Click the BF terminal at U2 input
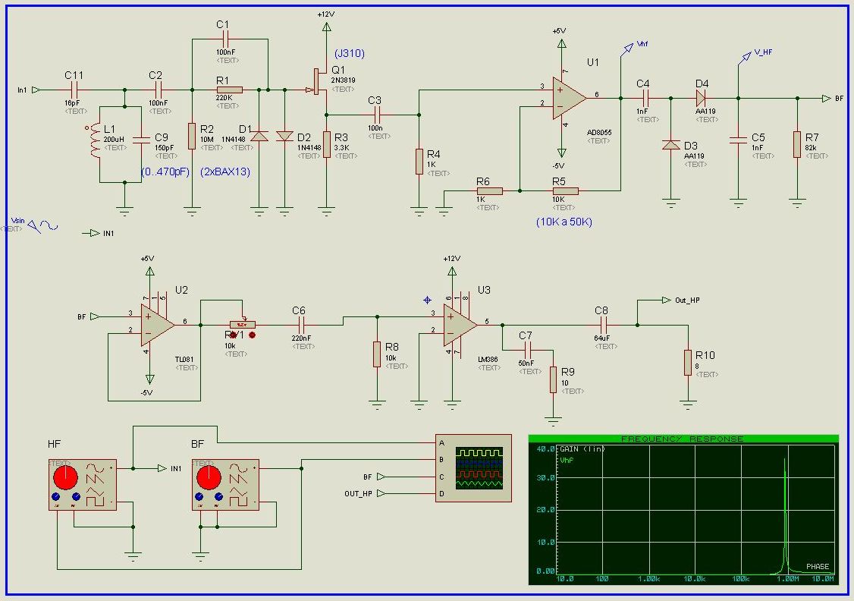854x601 pixels. (94, 316)
